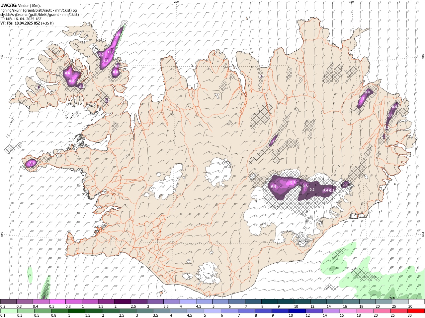The image size is (425, 318).
Task: Click the purple snow patch on the Snæfellsnes peninsula tip
Action: point(31,163)
